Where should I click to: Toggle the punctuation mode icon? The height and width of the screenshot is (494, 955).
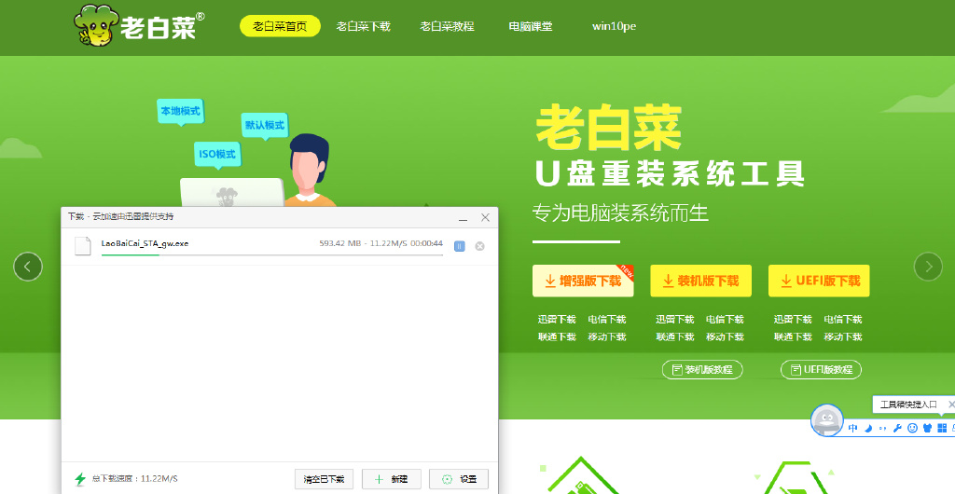(x=883, y=429)
